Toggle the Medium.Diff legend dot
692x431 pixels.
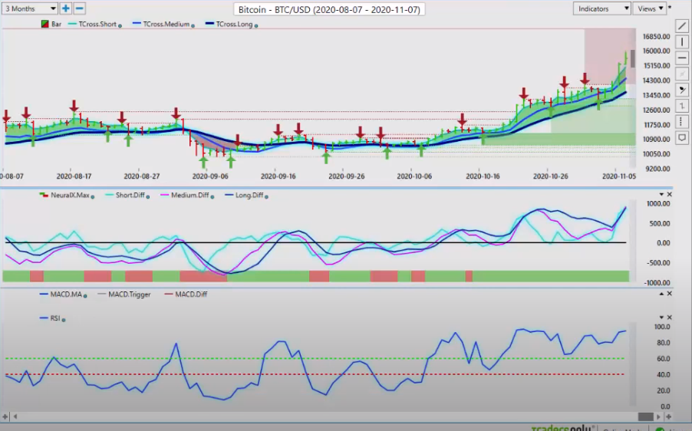tap(213, 197)
